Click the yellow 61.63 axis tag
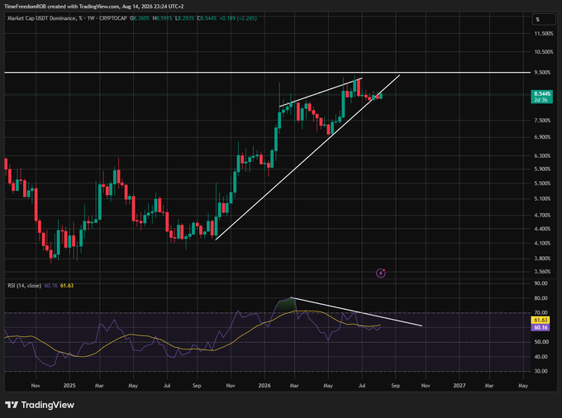This screenshot has height=418, width=562. point(541,321)
